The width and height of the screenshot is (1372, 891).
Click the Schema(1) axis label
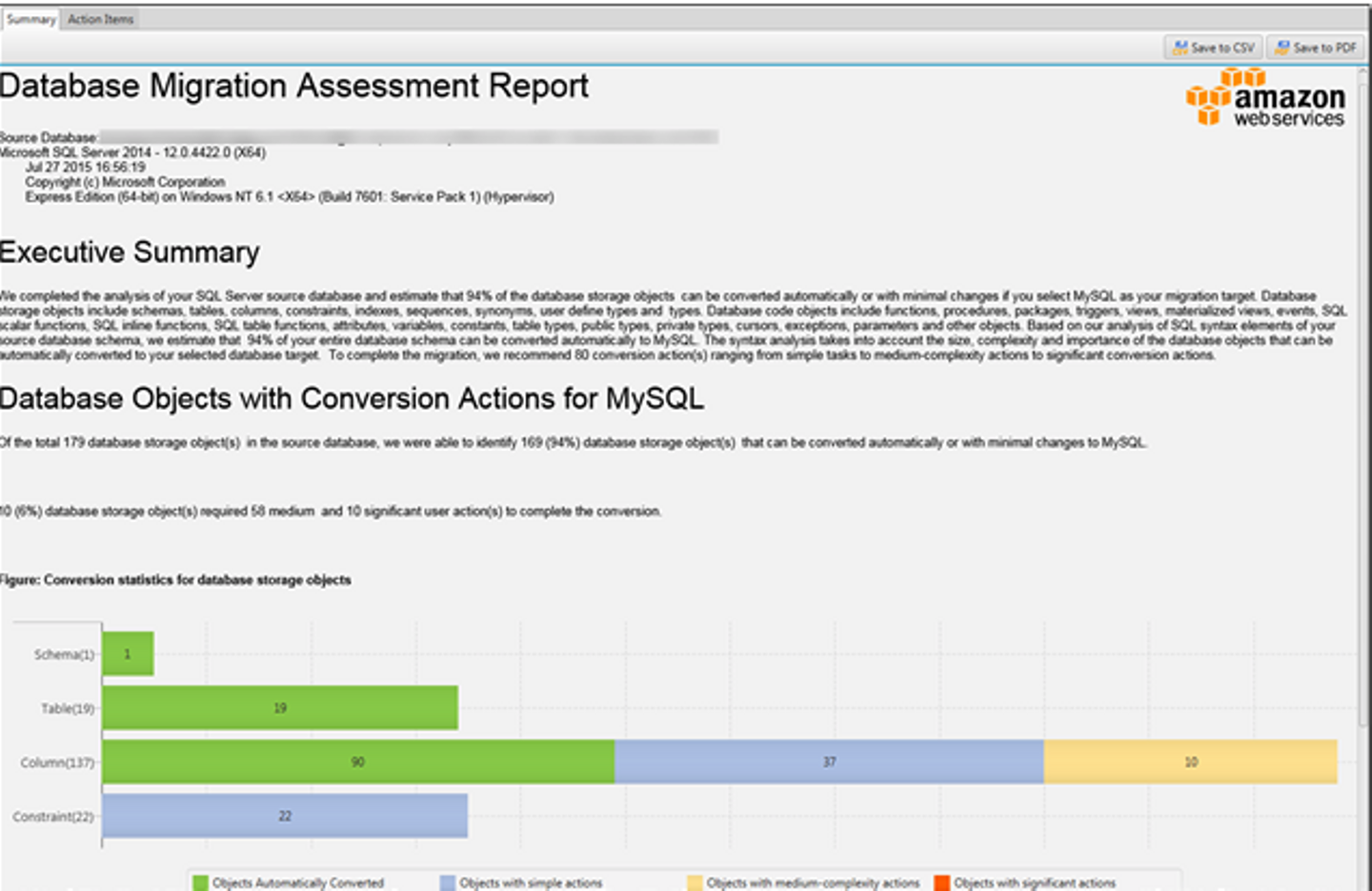pos(64,655)
